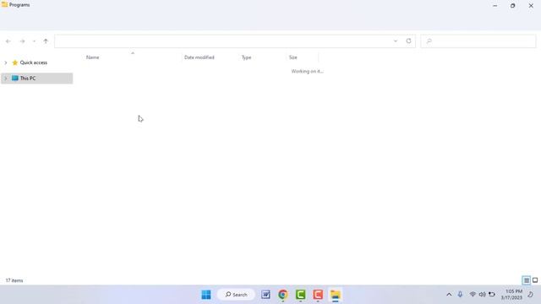Close the Programs window
The image size is (541, 304).
pyautogui.click(x=531, y=6)
